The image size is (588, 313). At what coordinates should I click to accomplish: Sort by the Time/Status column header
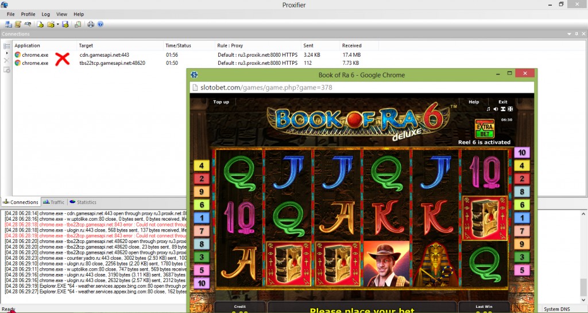[189, 46]
